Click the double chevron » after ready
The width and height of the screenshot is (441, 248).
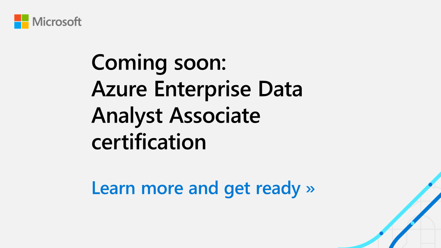click(x=310, y=189)
